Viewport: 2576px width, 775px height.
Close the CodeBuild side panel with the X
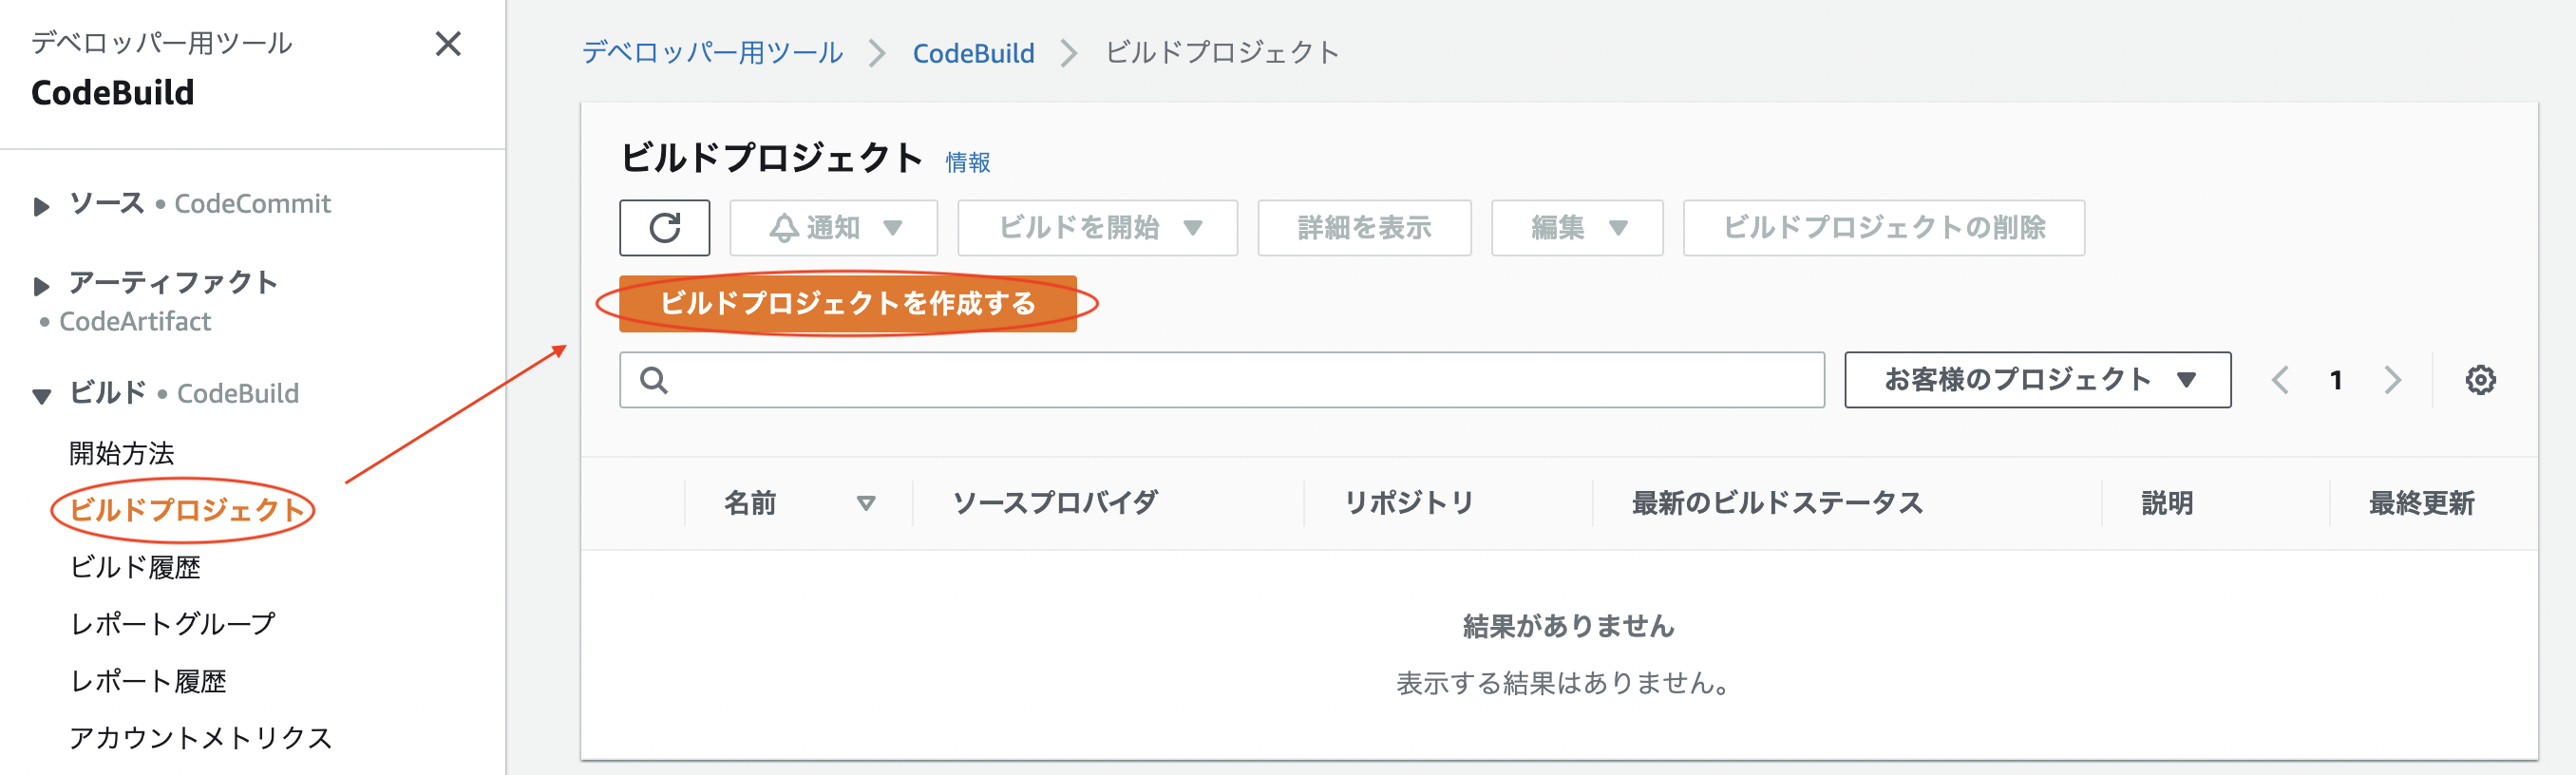coord(448,44)
